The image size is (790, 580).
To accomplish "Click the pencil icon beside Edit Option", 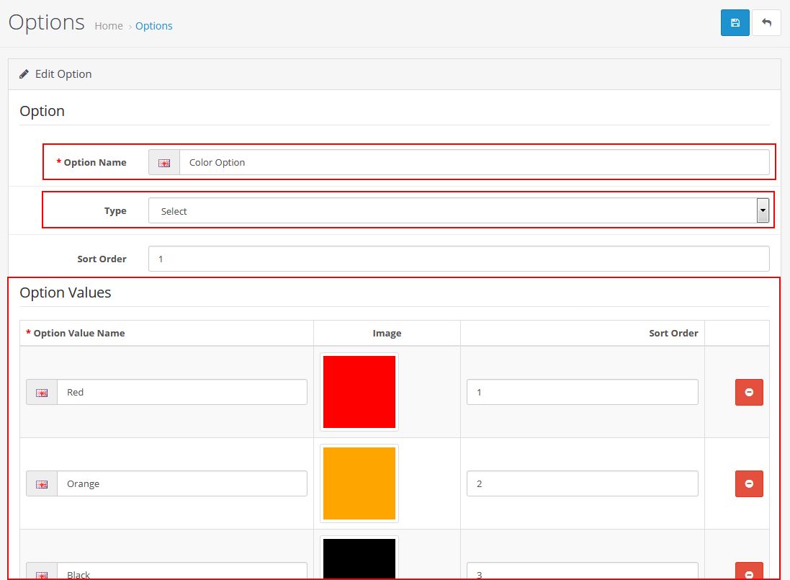I will pyautogui.click(x=24, y=74).
